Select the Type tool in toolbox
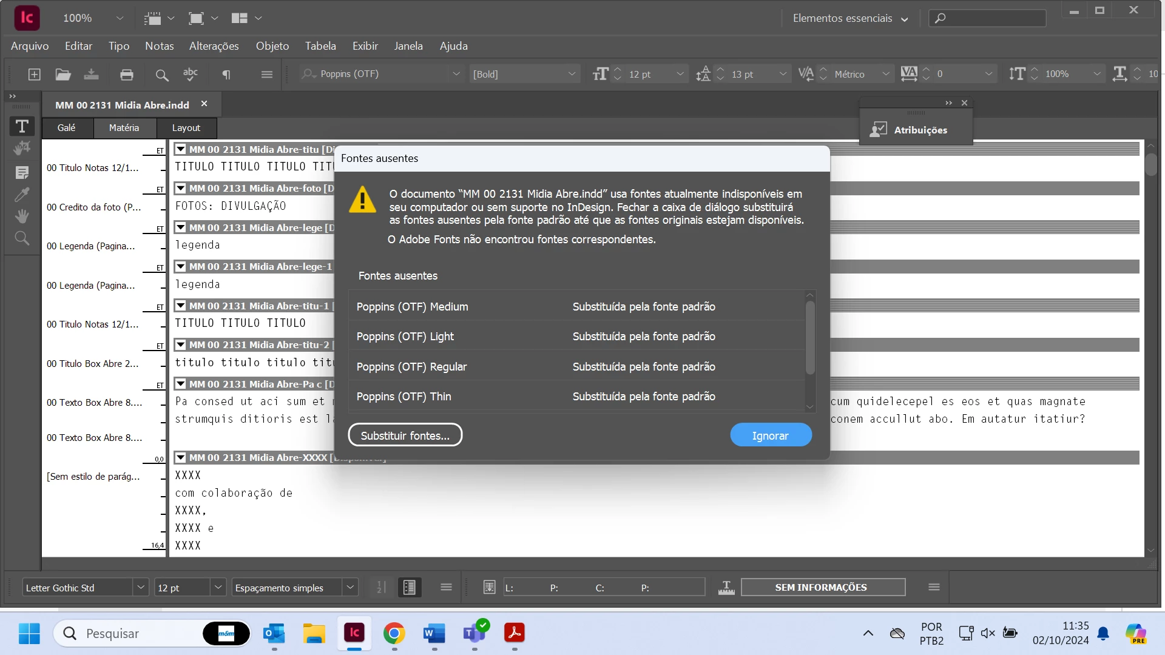Image resolution: width=1165 pixels, height=655 pixels. [22, 126]
